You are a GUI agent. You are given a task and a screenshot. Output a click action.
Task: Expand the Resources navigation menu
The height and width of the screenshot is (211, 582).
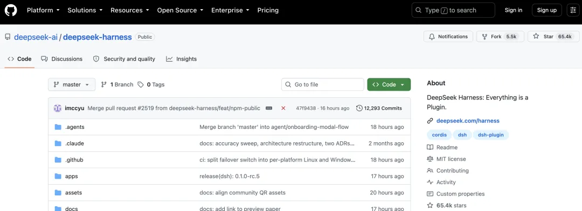pyautogui.click(x=130, y=10)
